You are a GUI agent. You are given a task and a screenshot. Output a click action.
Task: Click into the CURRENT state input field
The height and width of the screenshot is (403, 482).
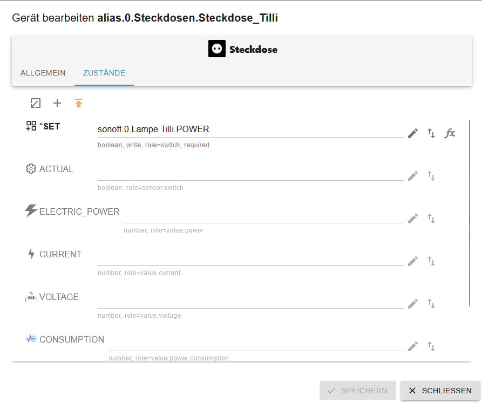coord(250,258)
